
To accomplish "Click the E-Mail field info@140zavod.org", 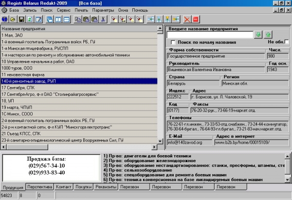I will tap(190, 143).
